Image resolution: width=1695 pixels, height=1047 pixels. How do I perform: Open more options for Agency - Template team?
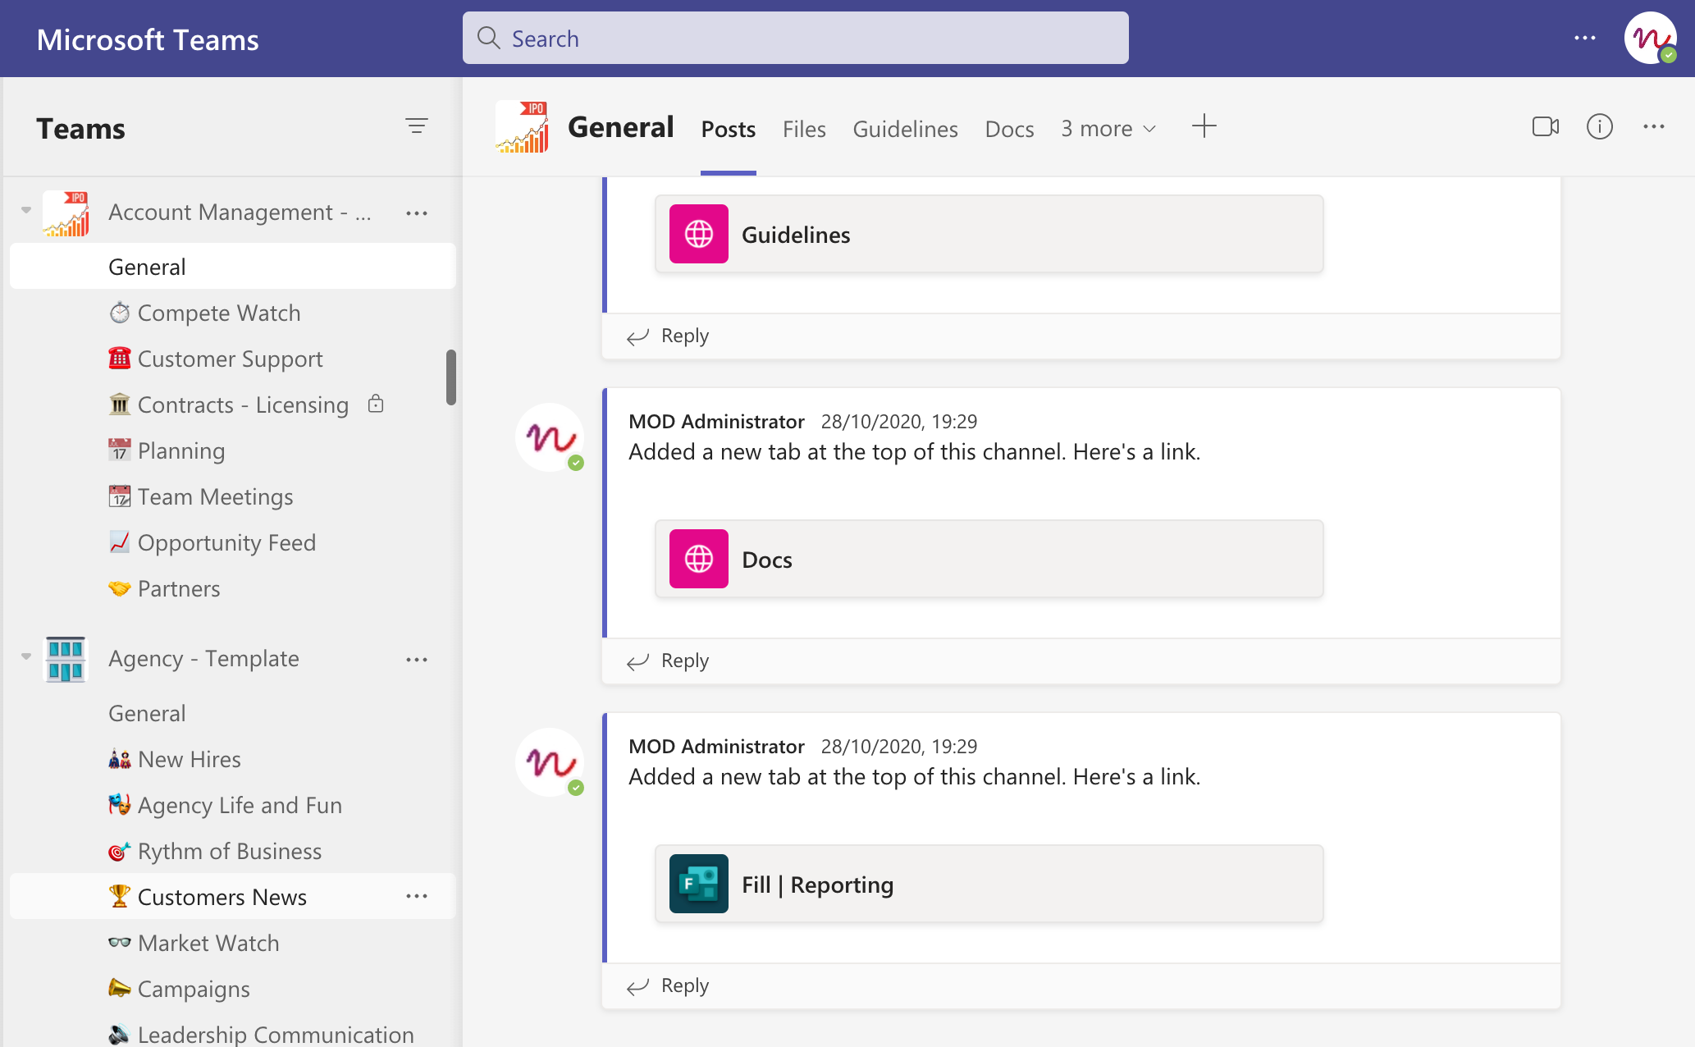pos(417,660)
